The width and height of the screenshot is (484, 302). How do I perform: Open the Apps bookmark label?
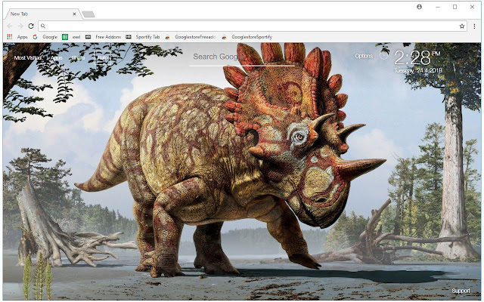22,37
